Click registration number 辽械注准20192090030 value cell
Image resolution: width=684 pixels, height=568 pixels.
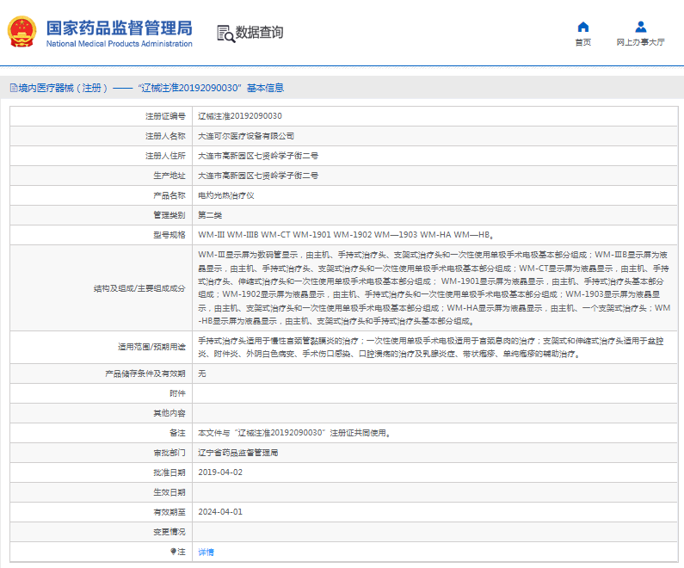pyautogui.click(x=240, y=116)
